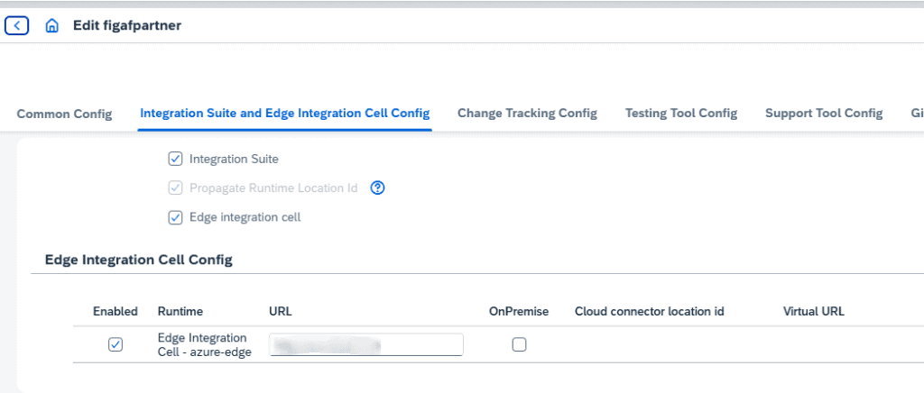Click the Enabled column header

[115, 311]
